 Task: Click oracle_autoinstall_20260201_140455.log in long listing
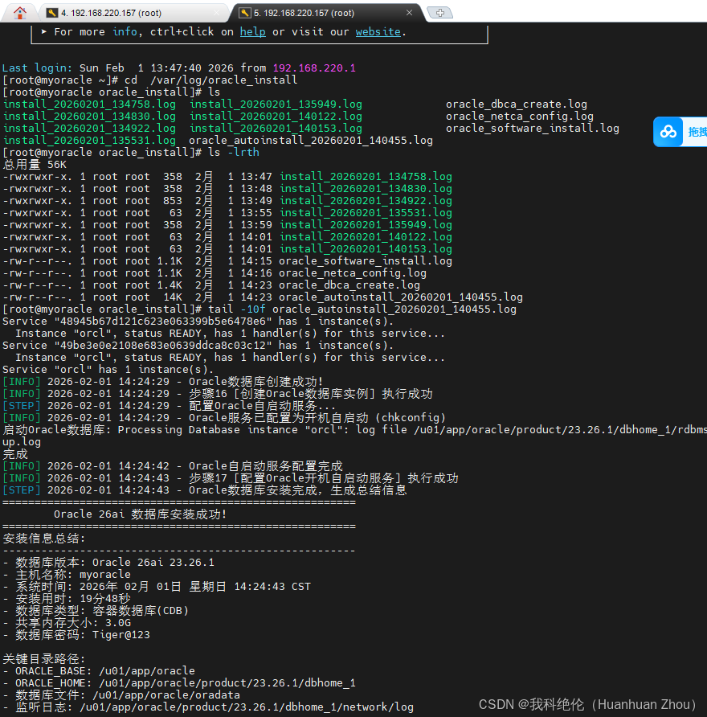tap(401, 297)
